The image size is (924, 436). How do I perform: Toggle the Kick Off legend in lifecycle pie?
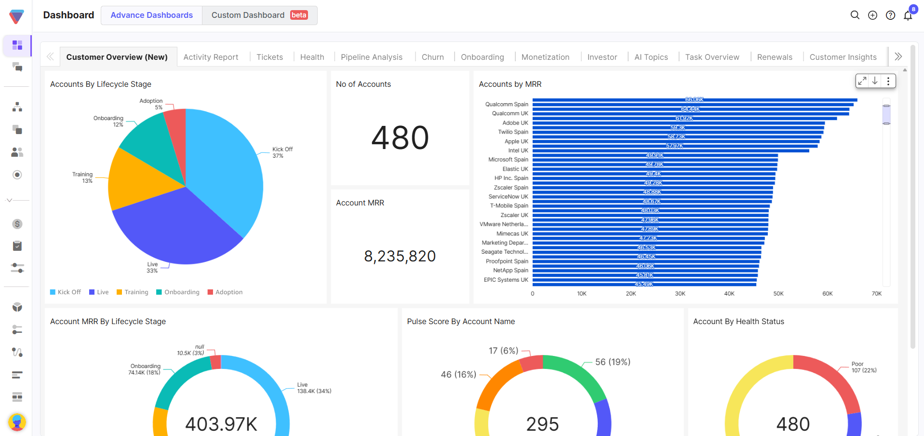click(65, 292)
